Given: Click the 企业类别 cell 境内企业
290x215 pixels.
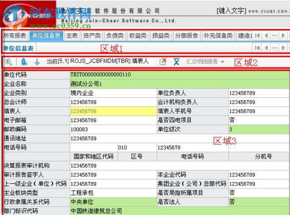Looking at the screenshot, I should tap(113, 93).
